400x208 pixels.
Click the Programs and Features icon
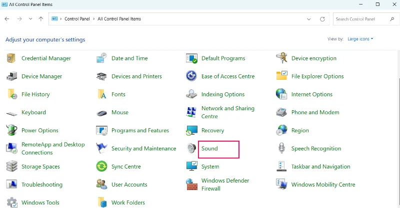click(x=101, y=130)
